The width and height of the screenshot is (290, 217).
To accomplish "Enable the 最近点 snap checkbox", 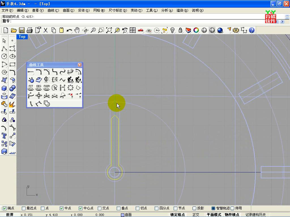I will pos(24,208).
